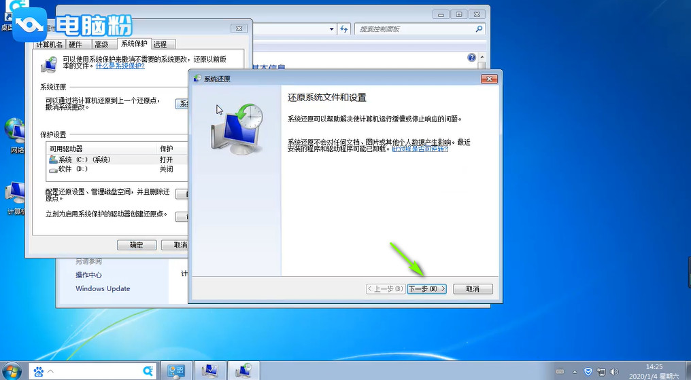This screenshot has height=380, width=691.
Task: Click the Control Panel search magnifier icon
Action: 479,29
